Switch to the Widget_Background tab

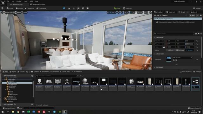37,4
